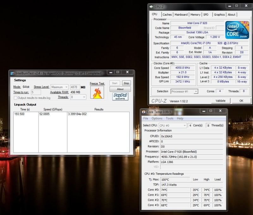
Task: Click the Name field Intel Core i7 920
Action: pos(197,23)
